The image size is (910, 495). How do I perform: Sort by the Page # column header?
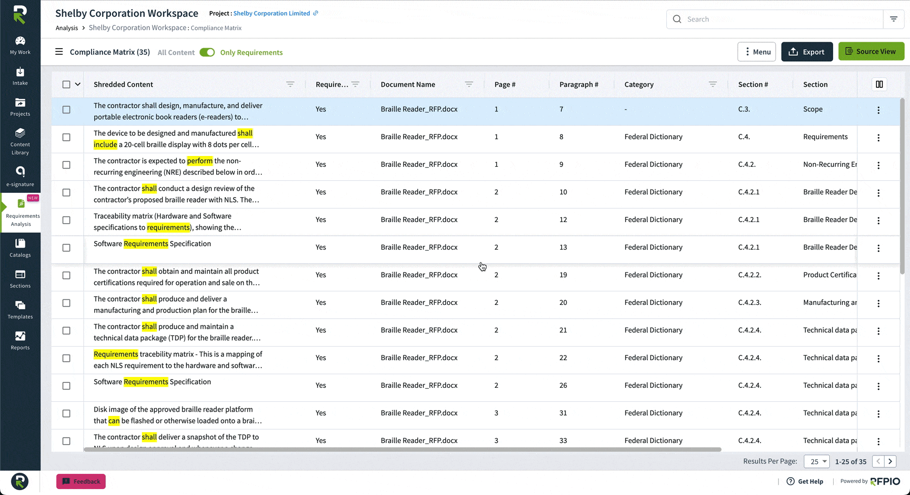[x=505, y=84]
